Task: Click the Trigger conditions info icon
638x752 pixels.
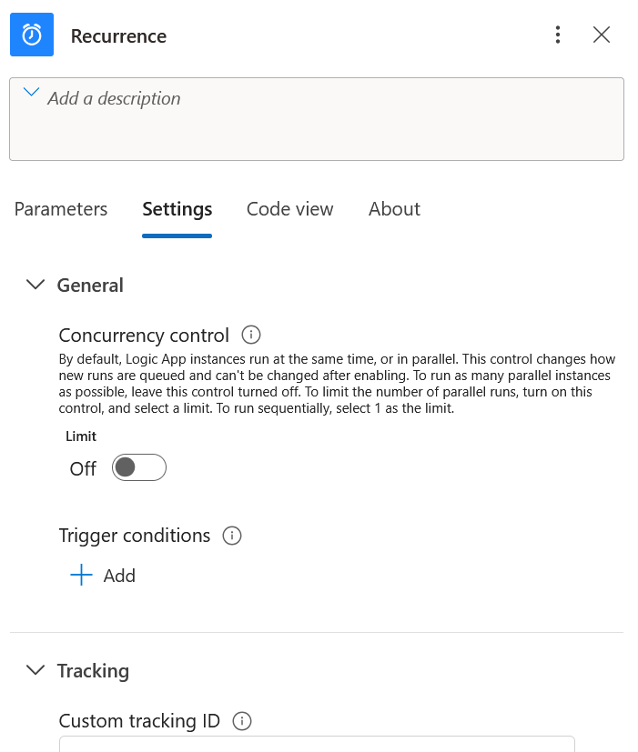Action: (x=232, y=536)
